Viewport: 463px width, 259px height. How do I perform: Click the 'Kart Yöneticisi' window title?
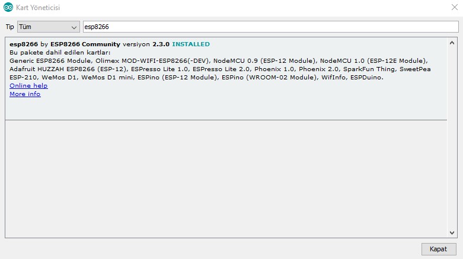(38, 8)
